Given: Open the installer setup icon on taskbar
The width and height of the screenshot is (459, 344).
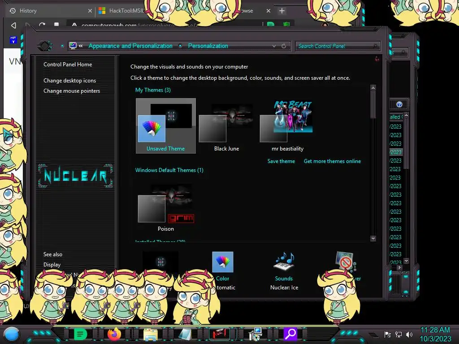Looking at the screenshot, I should pyautogui.click(x=255, y=334).
